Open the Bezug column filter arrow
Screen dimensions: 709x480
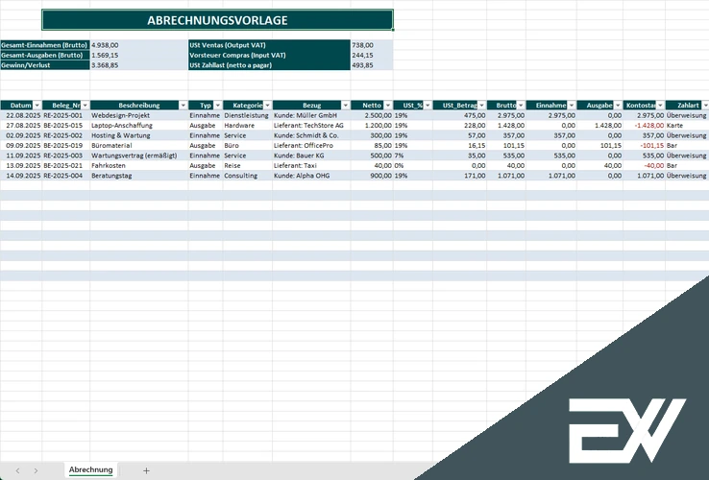pyautogui.click(x=346, y=106)
